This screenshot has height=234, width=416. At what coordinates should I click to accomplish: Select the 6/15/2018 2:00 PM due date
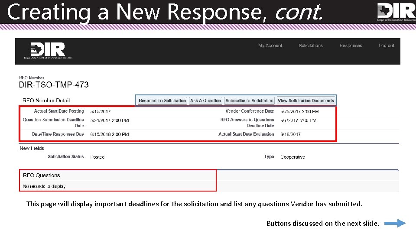pyautogui.click(x=110, y=134)
